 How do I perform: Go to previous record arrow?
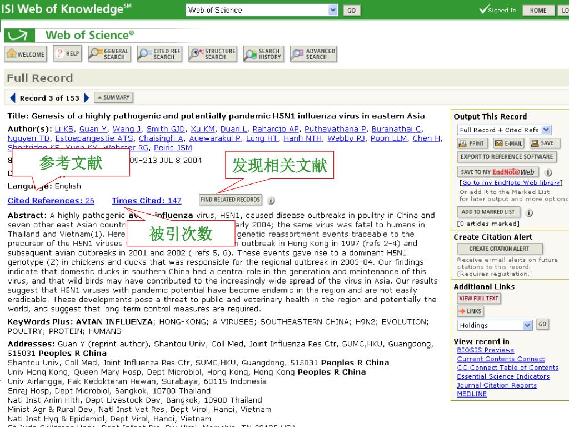point(13,98)
